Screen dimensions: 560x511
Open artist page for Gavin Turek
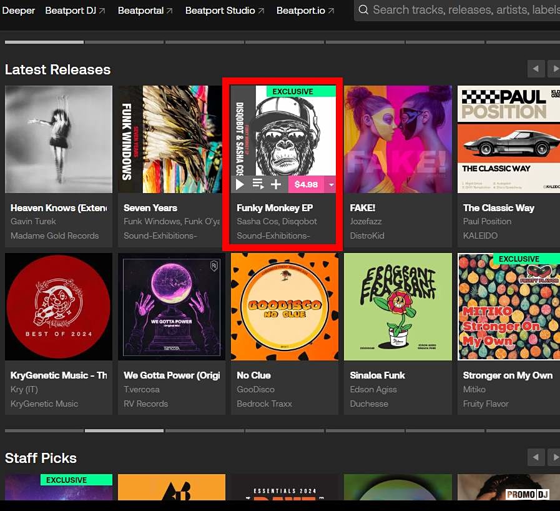[33, 221]
